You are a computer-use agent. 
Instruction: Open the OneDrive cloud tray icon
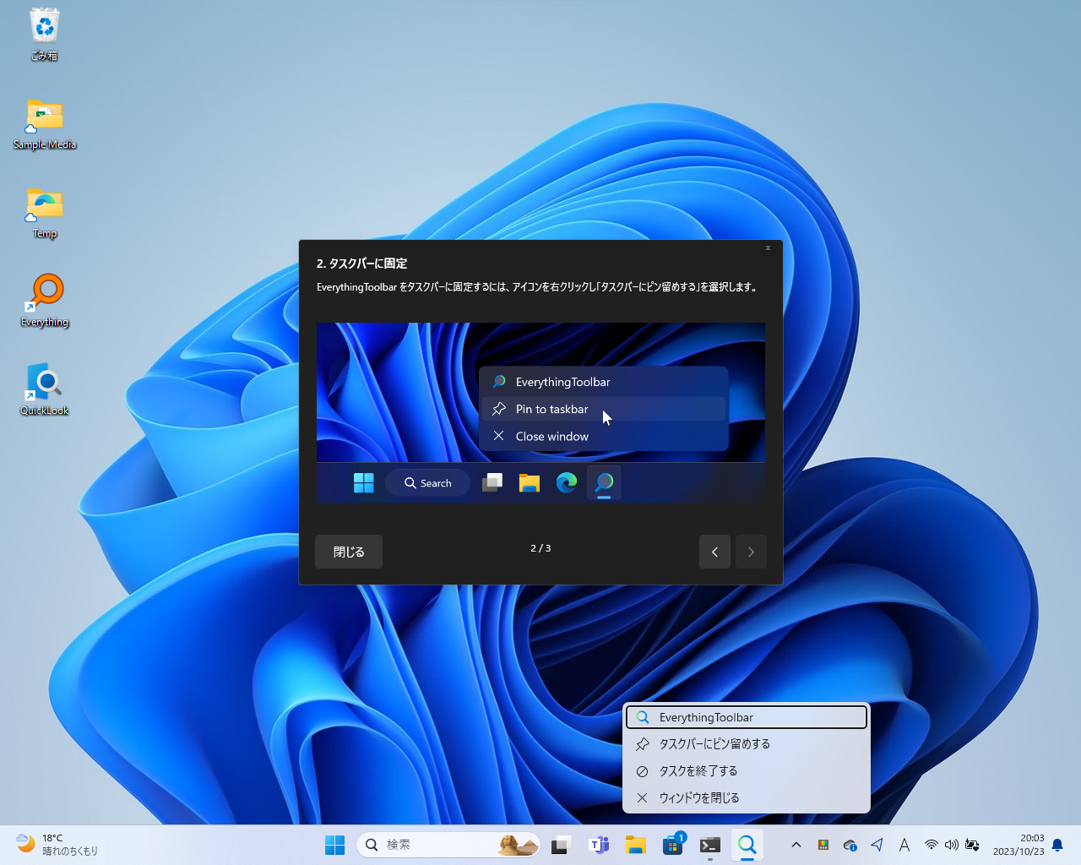(850, 845)
